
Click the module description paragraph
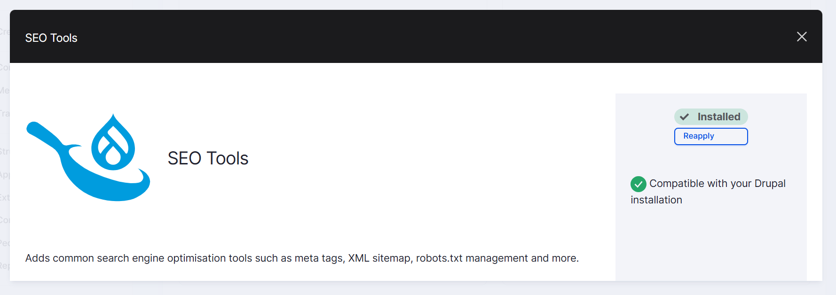[302, 258]
